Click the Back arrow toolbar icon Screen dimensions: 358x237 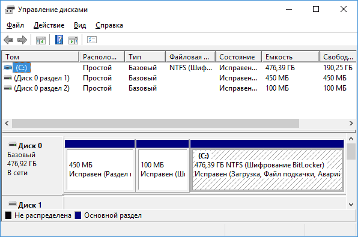pyautogui.click(x=8, y=40)
